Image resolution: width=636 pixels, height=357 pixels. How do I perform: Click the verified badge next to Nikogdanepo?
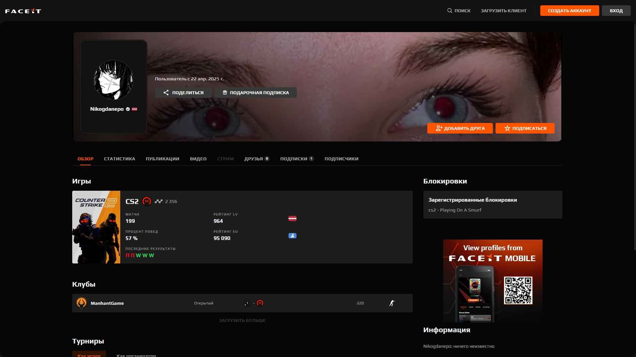128,109
